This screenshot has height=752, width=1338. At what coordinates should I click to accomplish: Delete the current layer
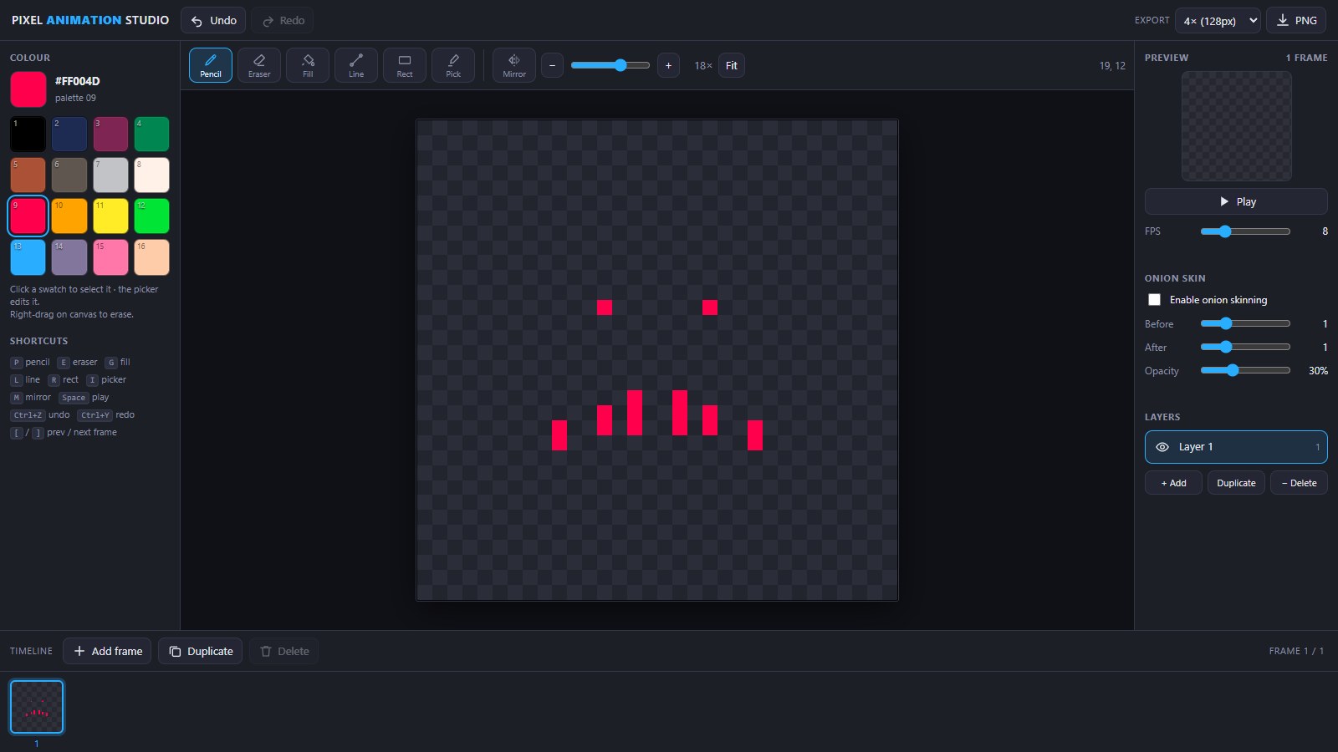pos(1299,483)
